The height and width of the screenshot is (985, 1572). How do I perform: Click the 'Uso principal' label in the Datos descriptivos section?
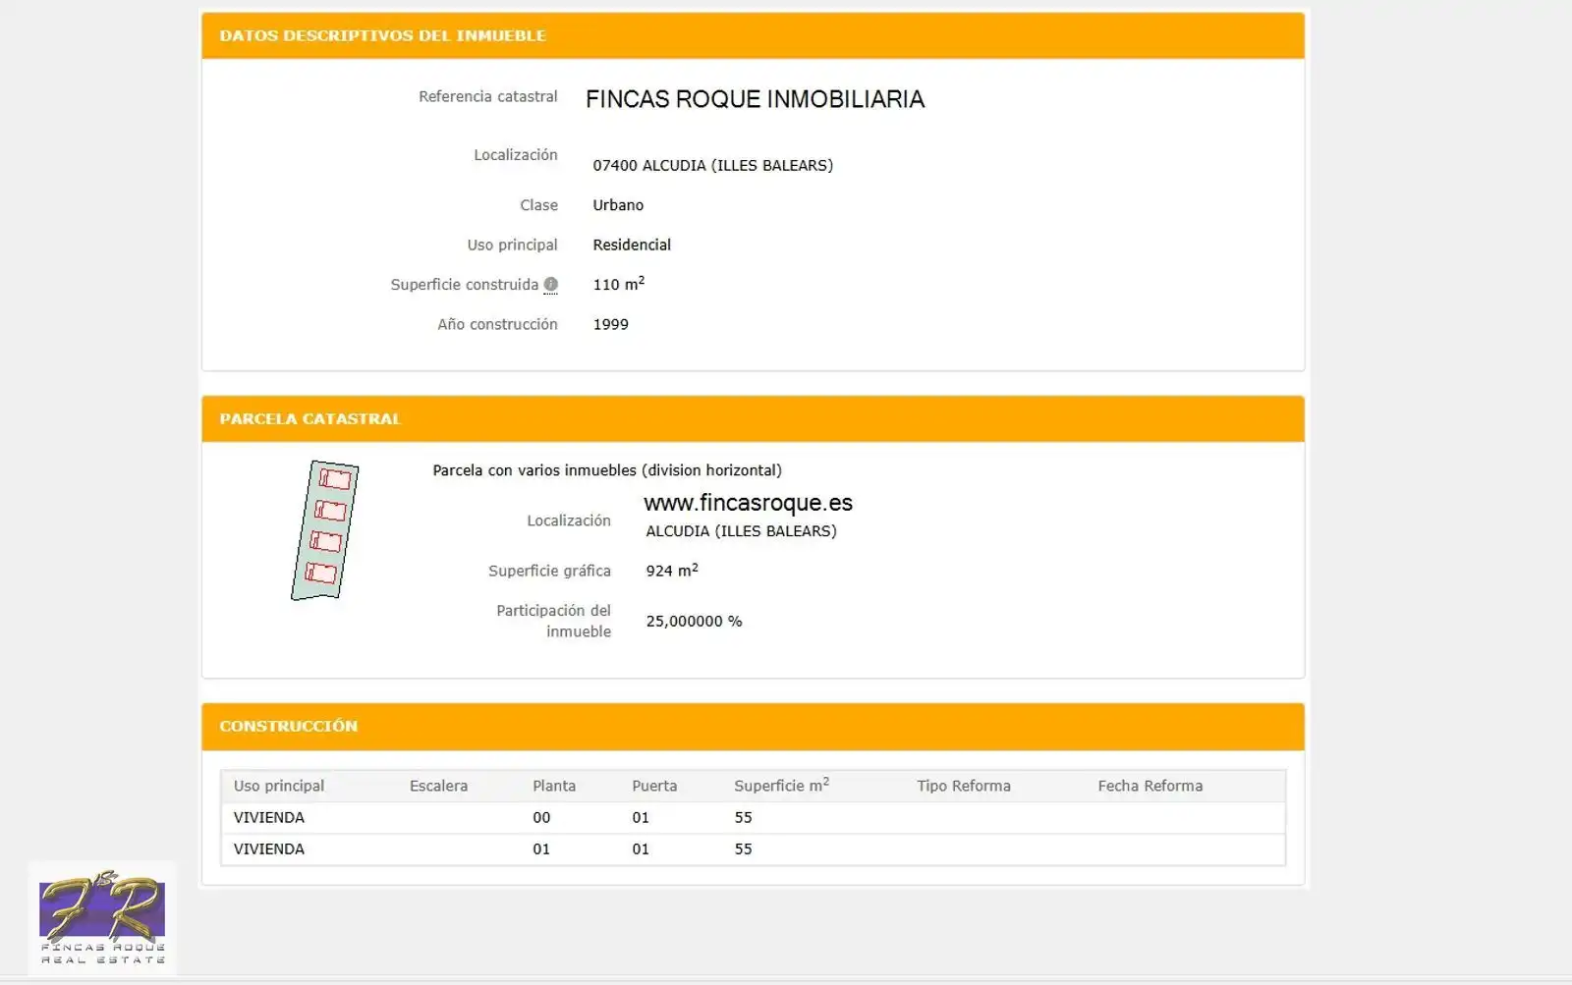pos(512,246)
